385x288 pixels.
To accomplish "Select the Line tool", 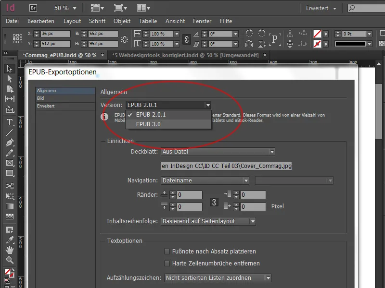I will pyautogui.click(x=9, y=132).
